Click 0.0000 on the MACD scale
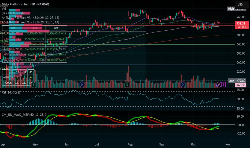The width and height of the screenshot is (250, 148). tap(241, 125)
